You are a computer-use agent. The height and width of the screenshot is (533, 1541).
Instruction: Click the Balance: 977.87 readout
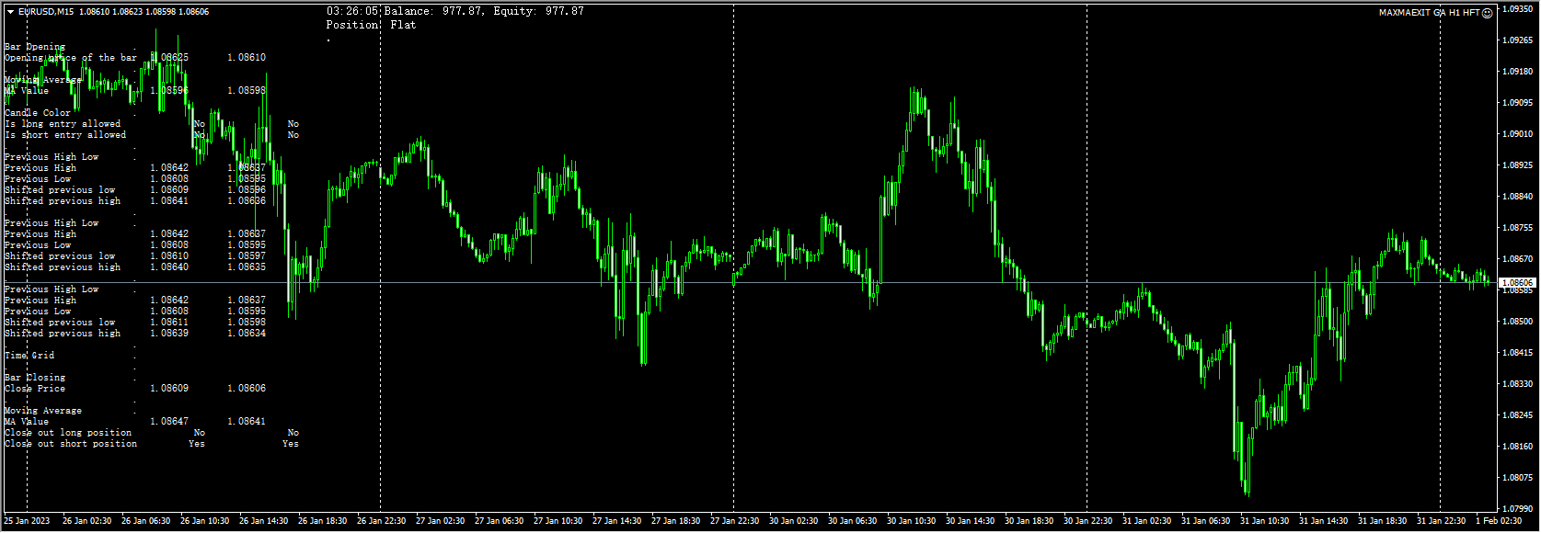pos(433,11)
